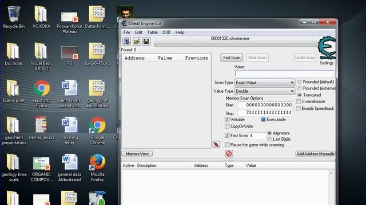Select the Last Digits radio button
The height and width of the screenshot is (205, 366).
tap(269, 139)
